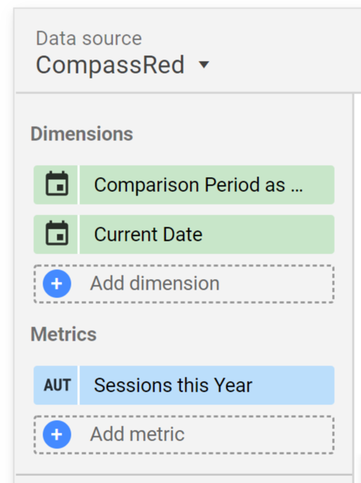
Task: Click the horizontal divider under the data source header
Action: [188, 92]
